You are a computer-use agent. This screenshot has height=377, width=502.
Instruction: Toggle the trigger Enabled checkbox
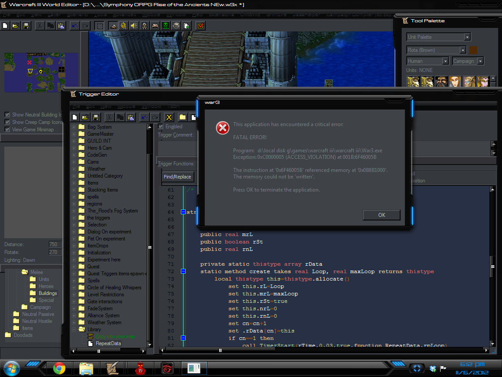click(x=161, y=126)
